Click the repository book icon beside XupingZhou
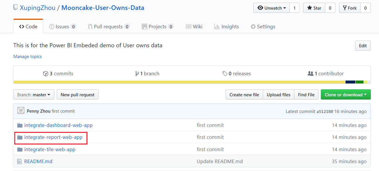 [x=15, y=8]
